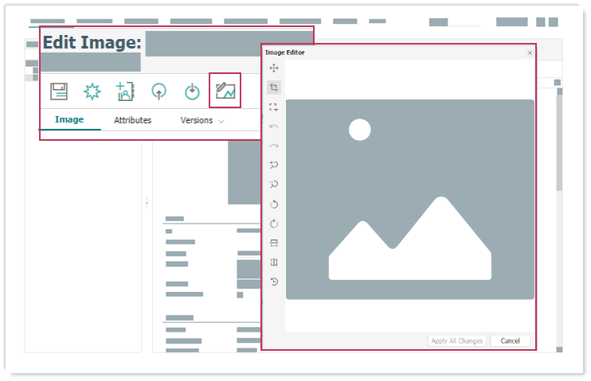591x381 pixels.
Task: Flip the image vertically
Action: pyautogui.click(x=274, y=243)
